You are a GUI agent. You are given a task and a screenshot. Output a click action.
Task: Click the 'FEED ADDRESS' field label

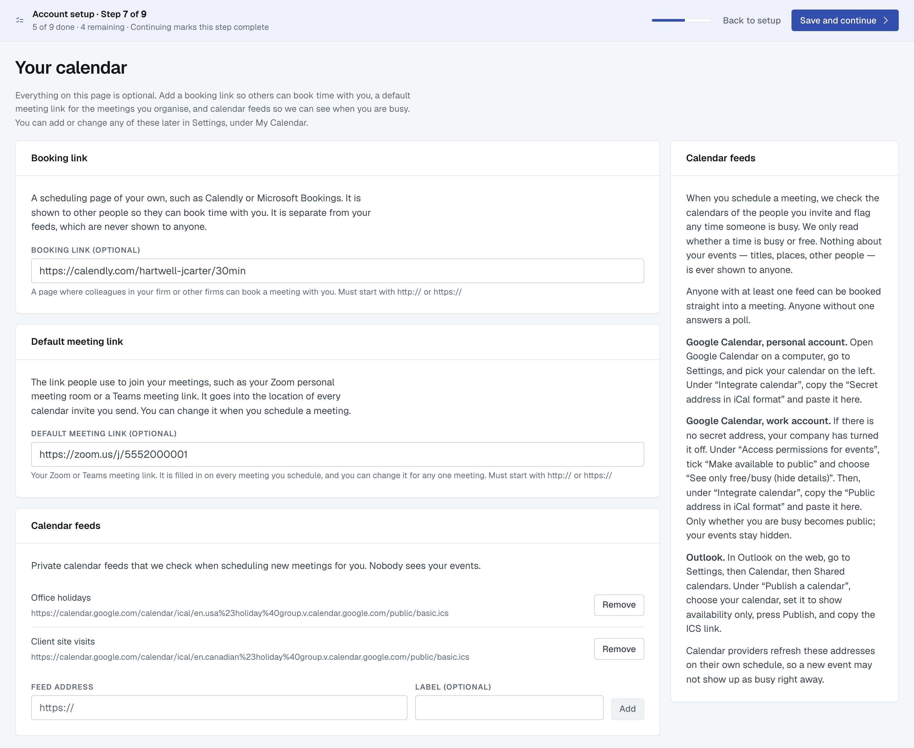pos(62,687)
